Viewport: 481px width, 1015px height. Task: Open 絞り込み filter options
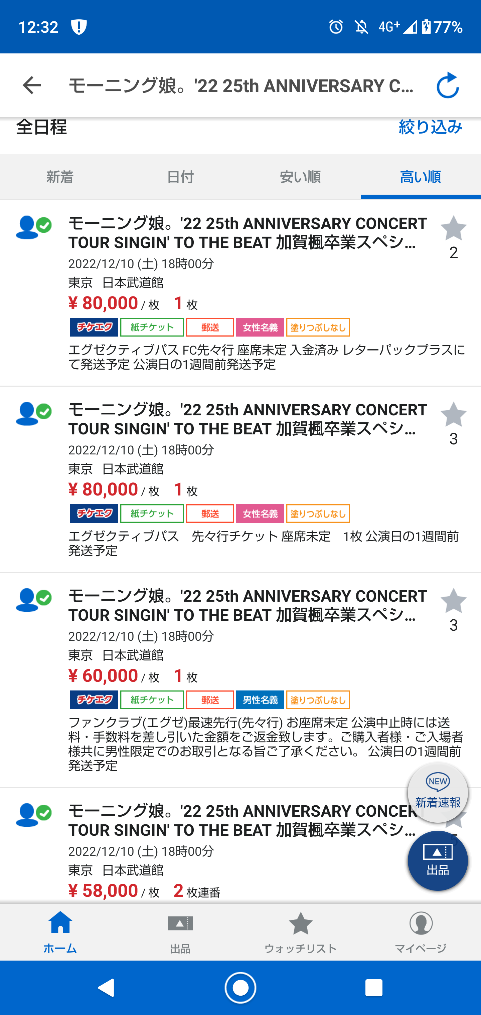[x=431, y=127]
